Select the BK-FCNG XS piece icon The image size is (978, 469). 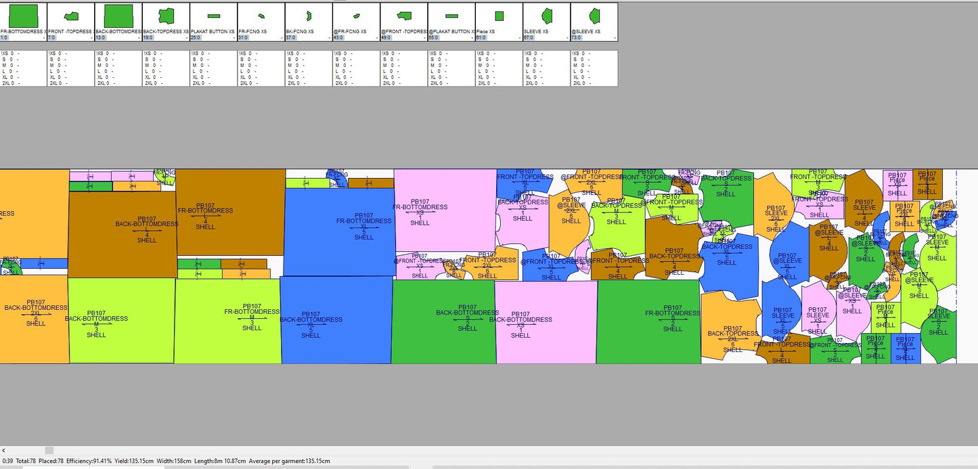tap(309, 16)
